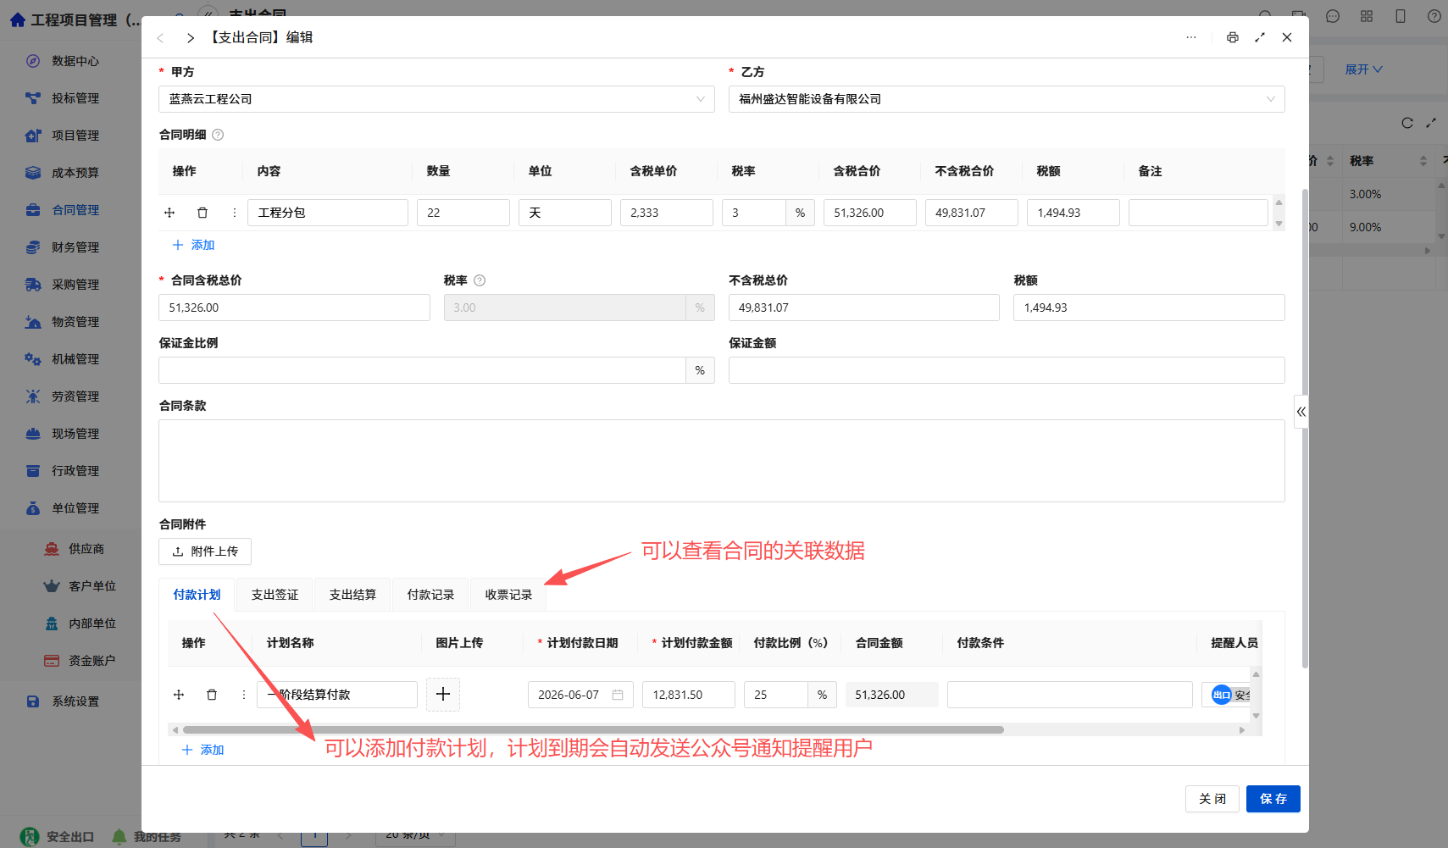The height and width of the screenshot is (848, 1448).
Task: Open 我的任务 at bottom bar
Action: (147, 837)
